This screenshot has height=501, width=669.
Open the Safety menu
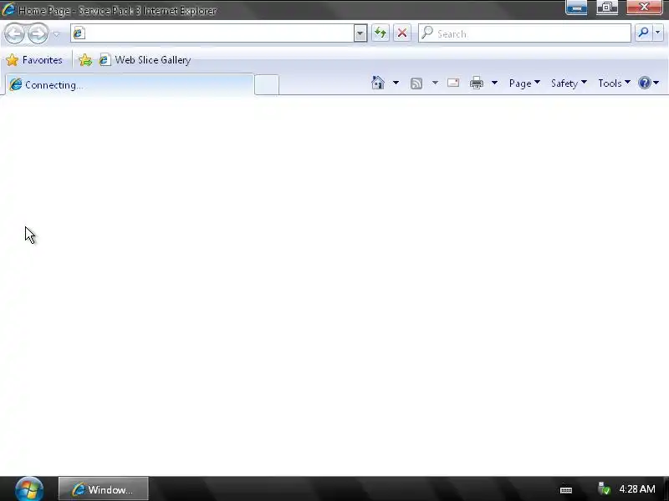point(569,83)
